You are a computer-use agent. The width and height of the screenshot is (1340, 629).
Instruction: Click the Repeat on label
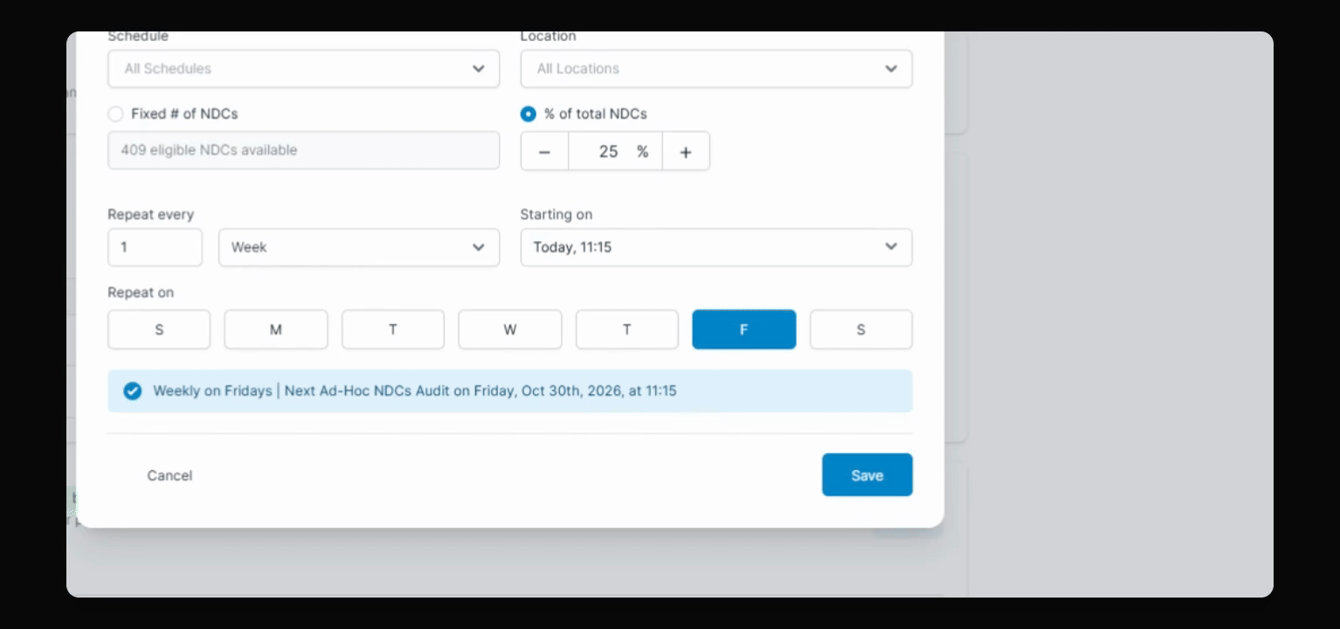tap(141, 293)
